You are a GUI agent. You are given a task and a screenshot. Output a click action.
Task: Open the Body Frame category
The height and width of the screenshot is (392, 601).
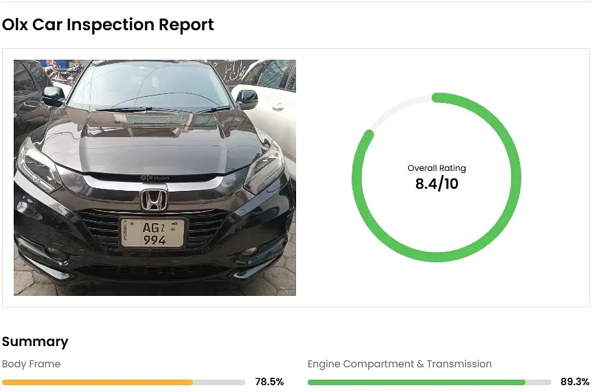[x=31, y=364]
